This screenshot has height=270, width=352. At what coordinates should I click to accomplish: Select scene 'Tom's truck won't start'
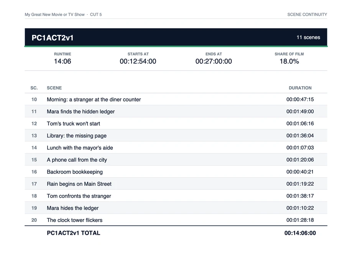73,124
